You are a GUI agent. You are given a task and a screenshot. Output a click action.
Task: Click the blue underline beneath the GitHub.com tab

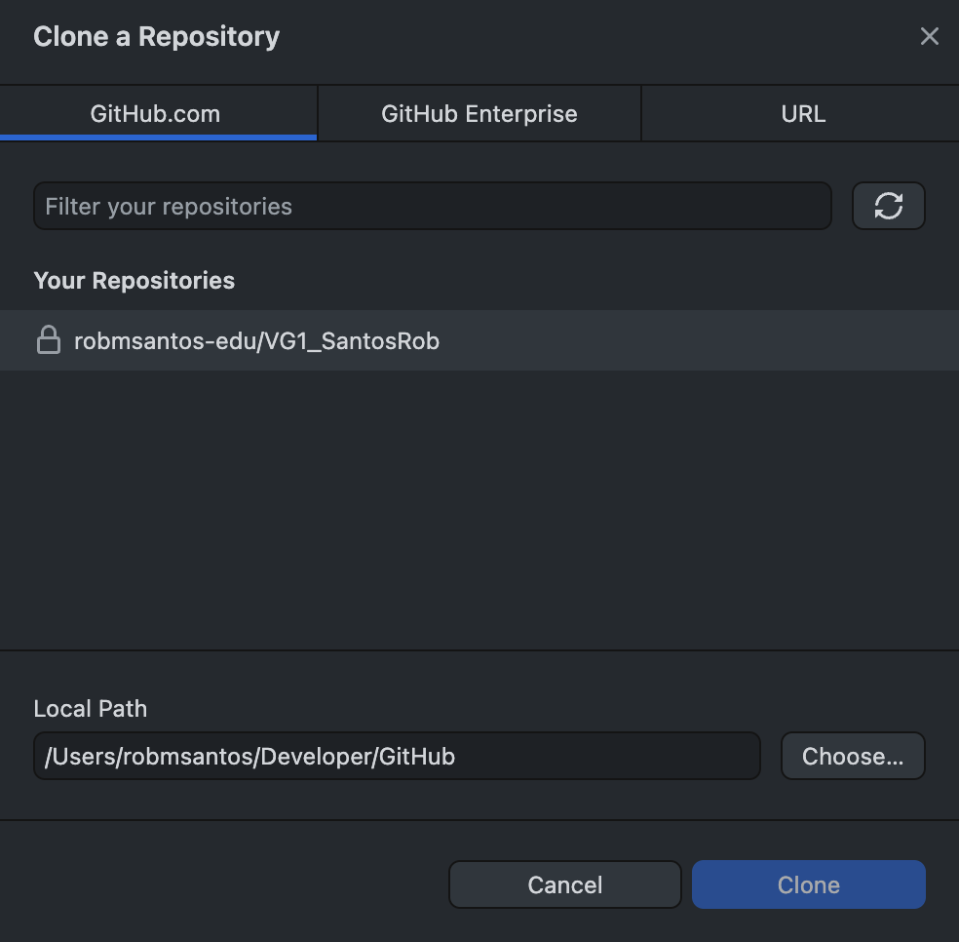pyautogui.click(x=158, y=137)
